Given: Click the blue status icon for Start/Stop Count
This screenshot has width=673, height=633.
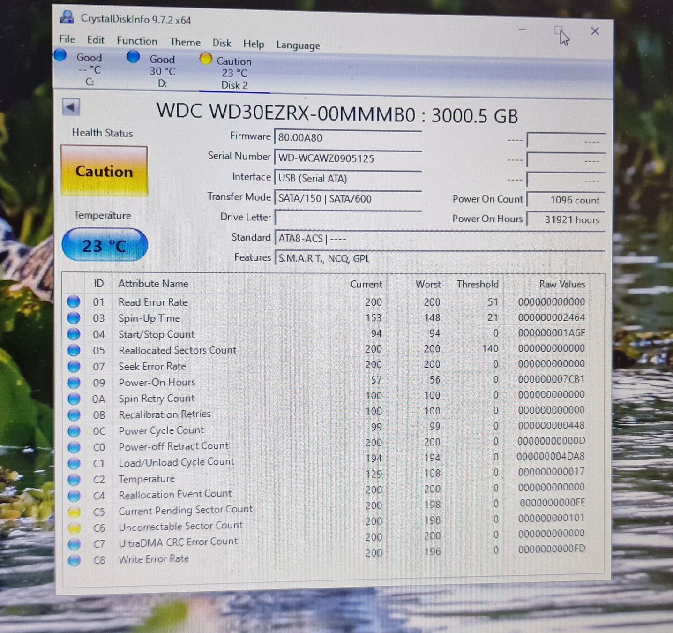Looking at the screenshot, I should coord(74,334).
